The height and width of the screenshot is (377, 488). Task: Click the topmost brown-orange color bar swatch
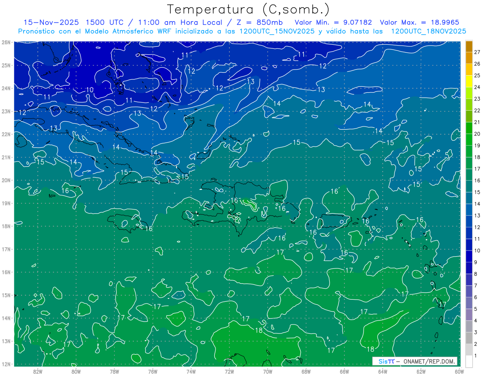point(469,46)
